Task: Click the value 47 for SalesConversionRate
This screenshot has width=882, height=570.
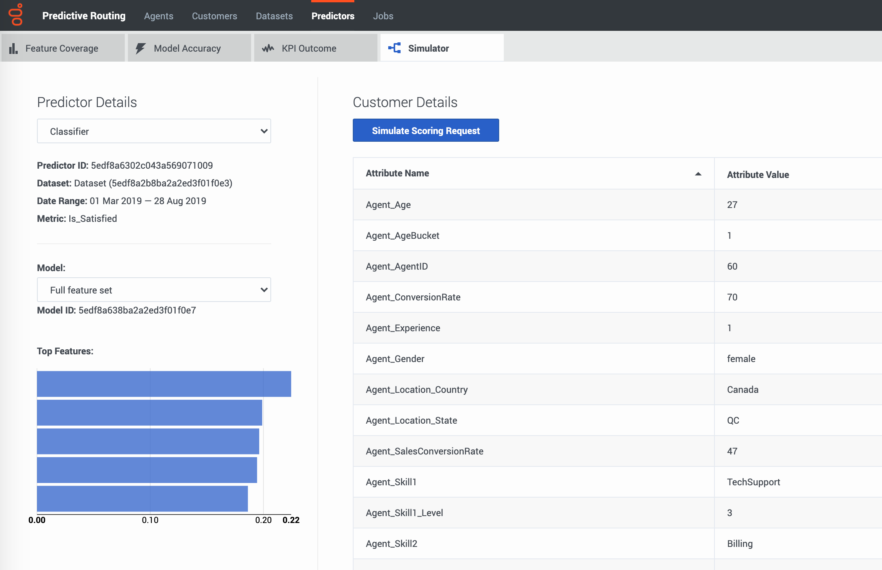Action: coord(732,451)
